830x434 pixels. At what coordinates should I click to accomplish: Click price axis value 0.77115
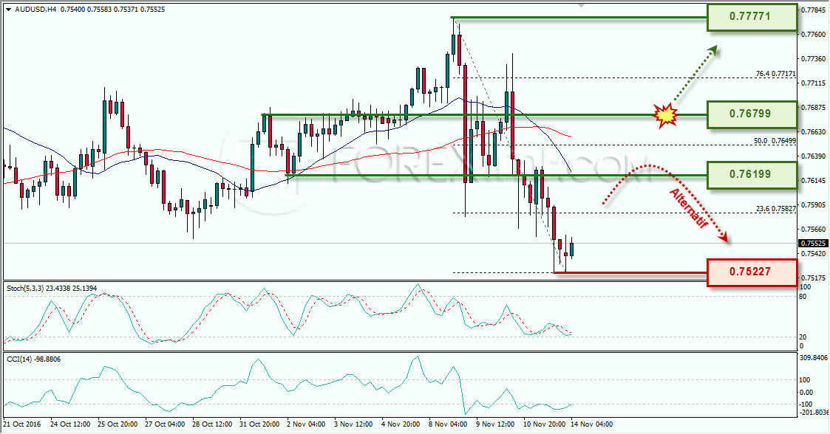[x=814, y=83]
